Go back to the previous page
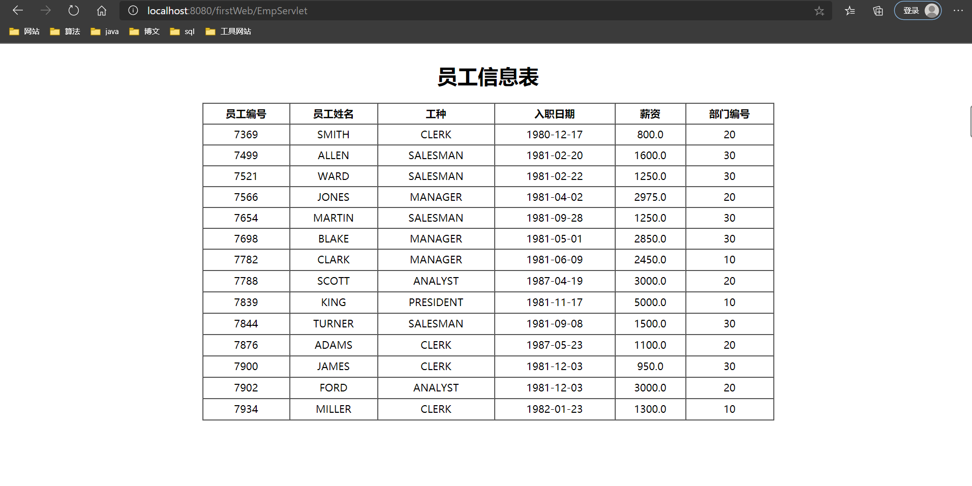This screenshot has height=486, width=972. click(18, 11)
